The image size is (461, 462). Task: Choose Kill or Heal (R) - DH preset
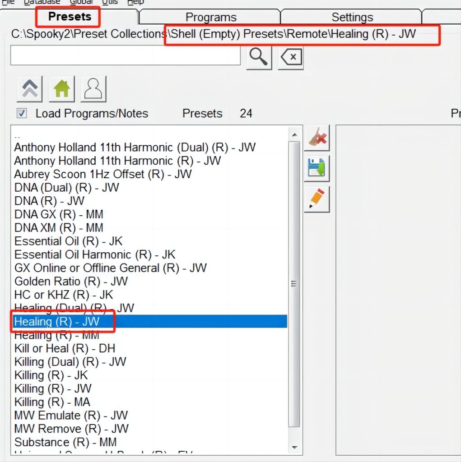pos(65,348)
